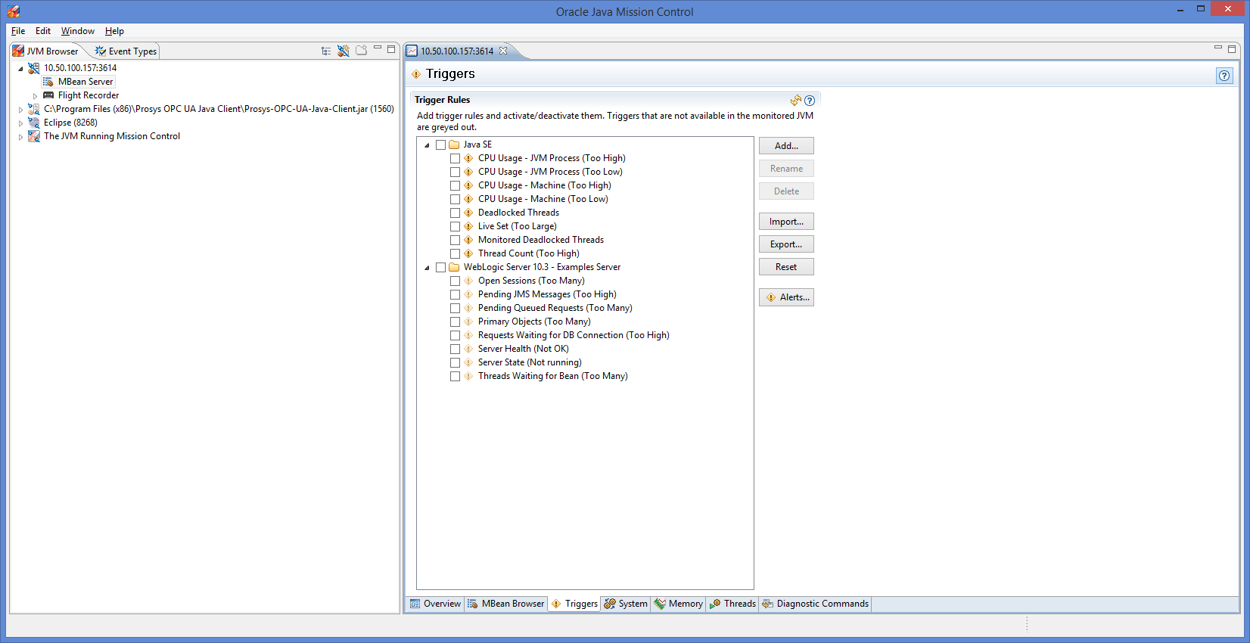Click the WebLogic Server 10.3 folder icon
Image resolution: width=1250 pixels, height=643 pixels.
point(455,267)
